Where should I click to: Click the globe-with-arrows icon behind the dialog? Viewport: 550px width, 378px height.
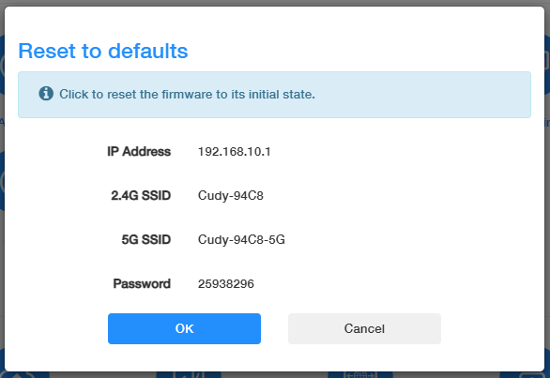click(x=360, y=375)
